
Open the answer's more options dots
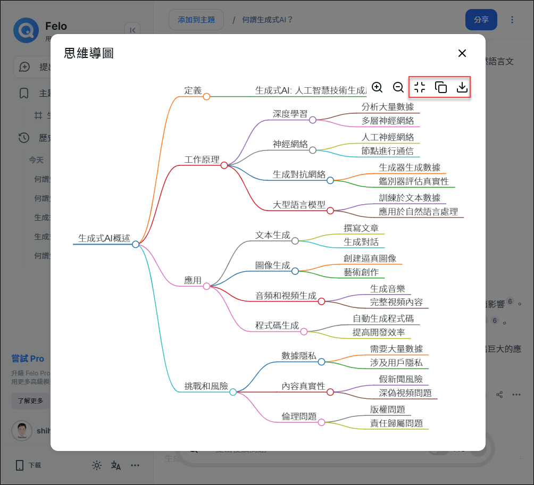[516, 395]
